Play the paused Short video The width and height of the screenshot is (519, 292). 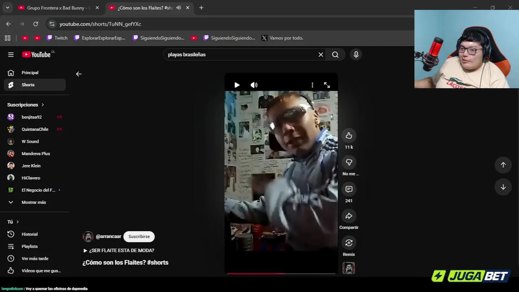[x=237, y=85]
